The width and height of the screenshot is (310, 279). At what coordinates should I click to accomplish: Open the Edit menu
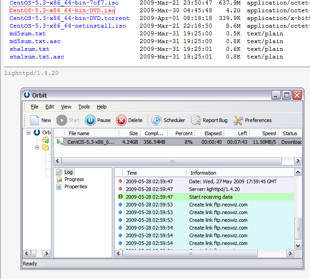50,107
